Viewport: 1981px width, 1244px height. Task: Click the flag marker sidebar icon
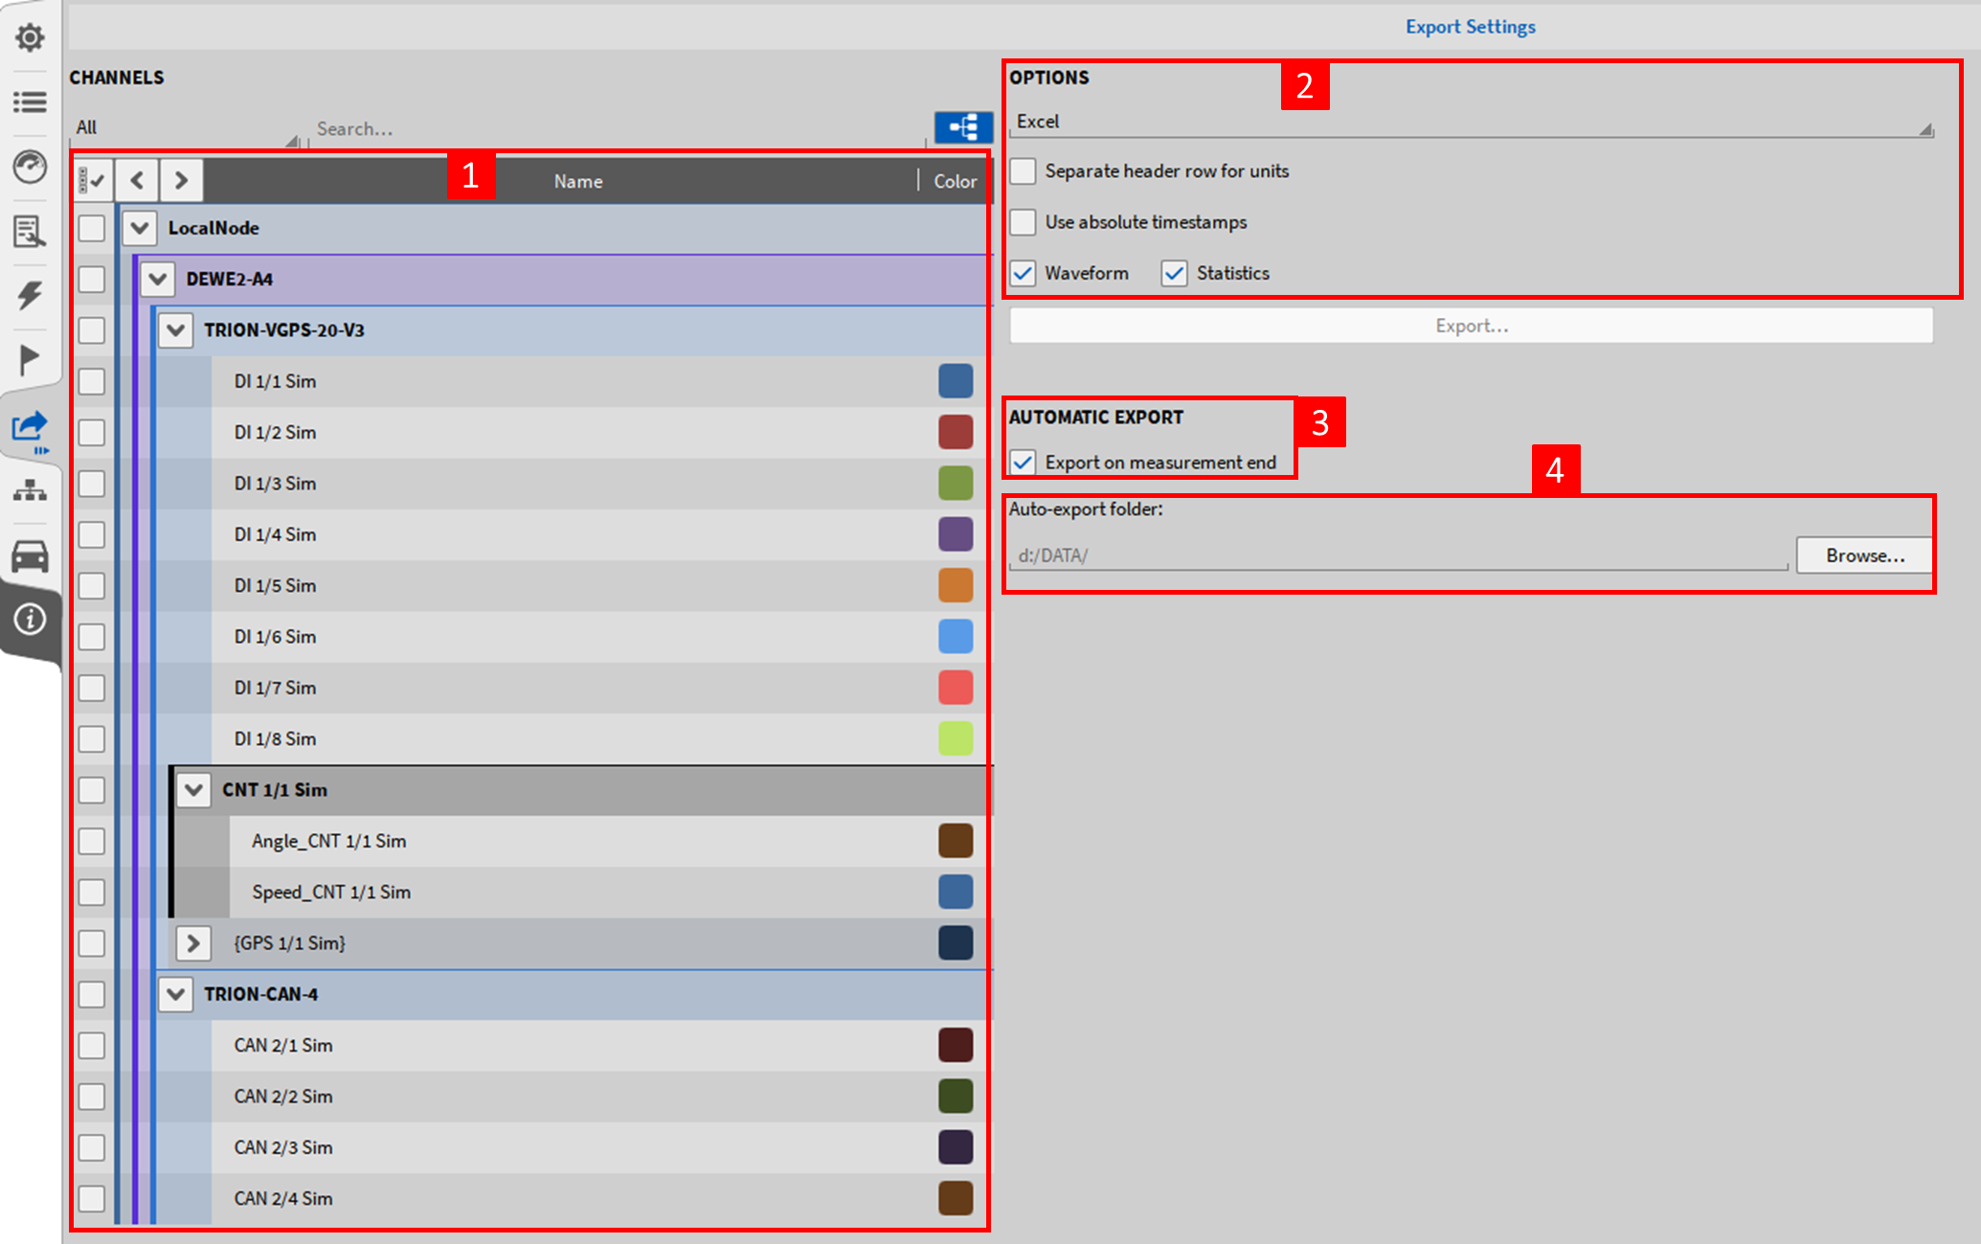pos(30,359)
